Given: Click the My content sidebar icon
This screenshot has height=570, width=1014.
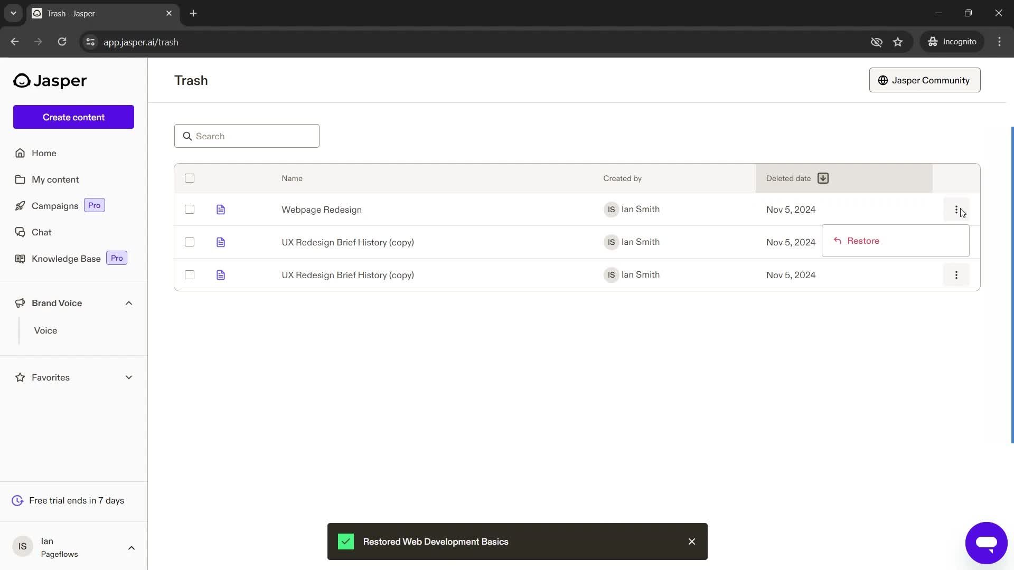Looking at the screenshot, I should [x=20, y=179].
